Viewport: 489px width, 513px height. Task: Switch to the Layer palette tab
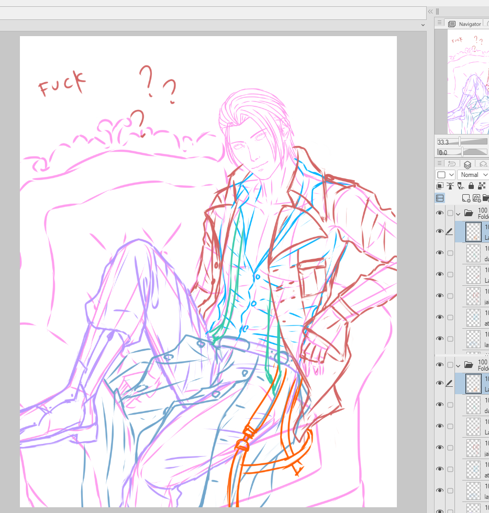coord(468,164)
